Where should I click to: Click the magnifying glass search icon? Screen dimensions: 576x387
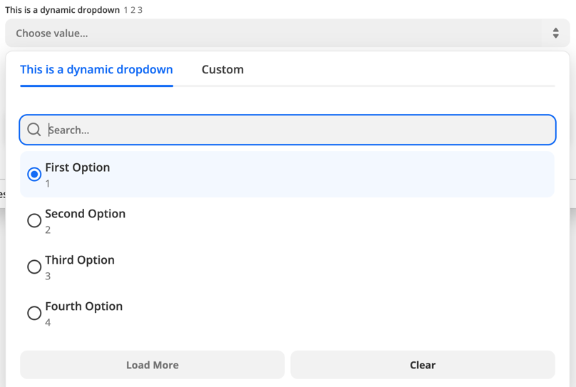[34, 130]
